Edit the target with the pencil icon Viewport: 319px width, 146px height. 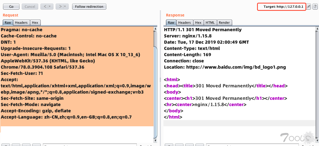point(309,7)
